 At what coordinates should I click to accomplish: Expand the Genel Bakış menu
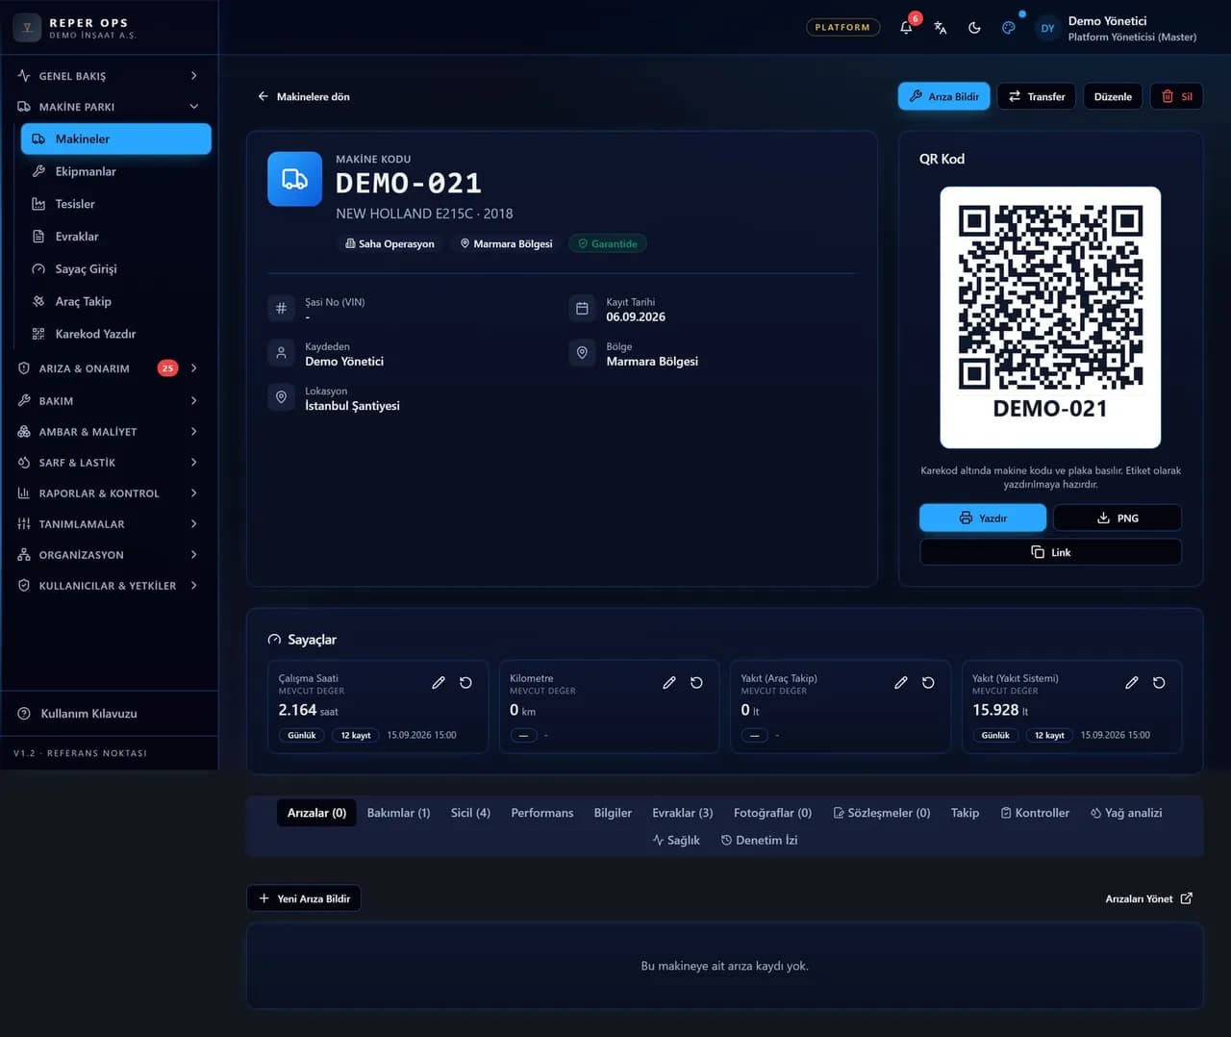coord(109,75)
